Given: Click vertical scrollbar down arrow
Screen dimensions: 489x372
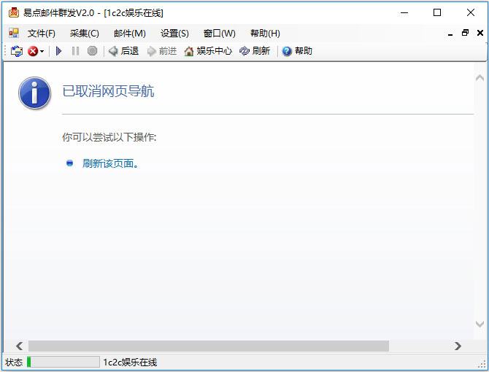Looking at the screenshot, I should tap(480, 324).
